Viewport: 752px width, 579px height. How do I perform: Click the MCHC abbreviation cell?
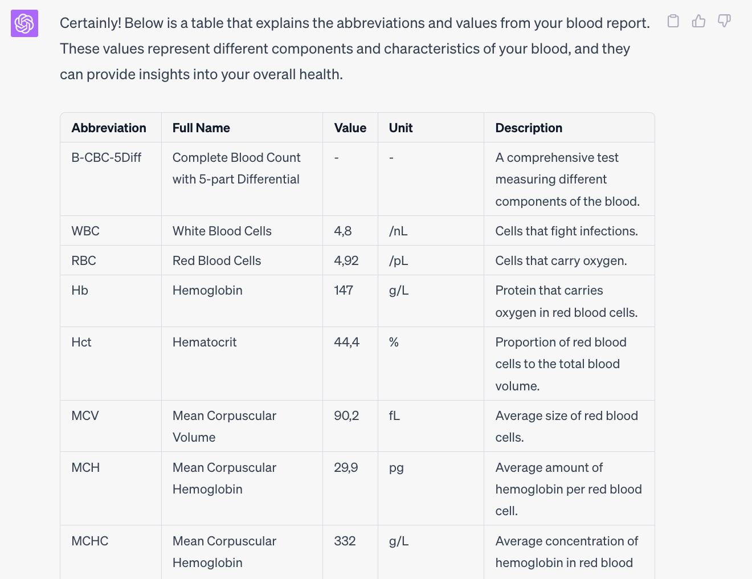90,541
